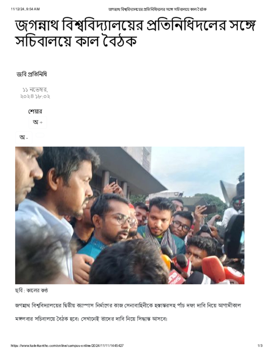This screenshot has width=273, height=354.
Task: Select the paragraph line starting "জগন্নাথ বিশ্ববিদ্যালয়ের দ্বিতীয় ক্যাম্পাস"
Action: (x=128, y=306)
